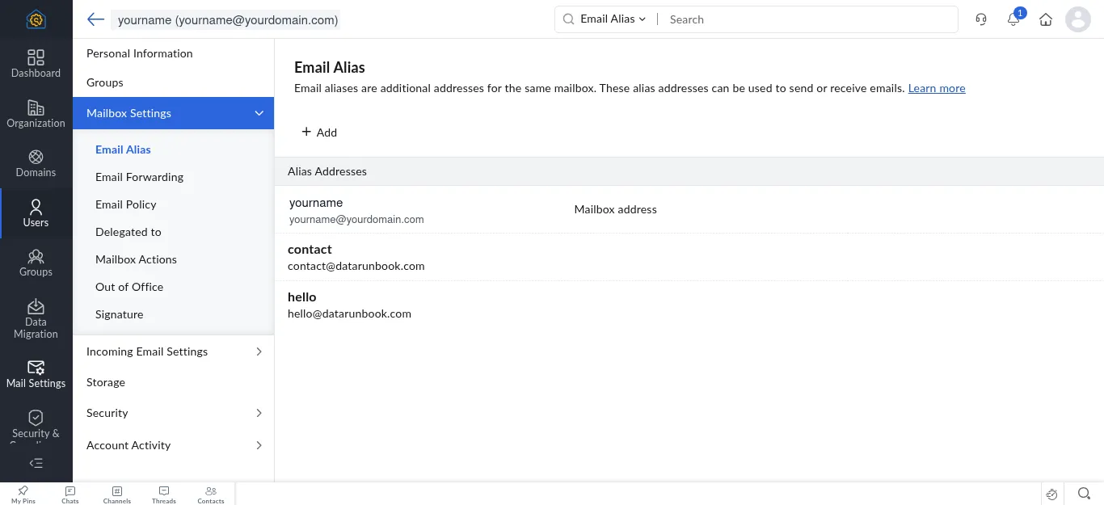1104x505 pixels.
Task: Go to Domains in sidebar
Action: click(36, 163)
